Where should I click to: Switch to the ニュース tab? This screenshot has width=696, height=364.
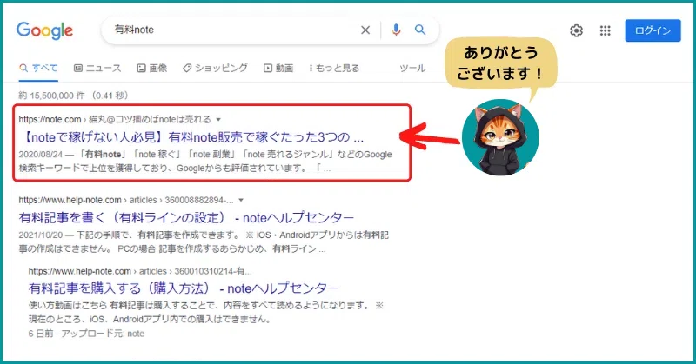coord(97,68)
